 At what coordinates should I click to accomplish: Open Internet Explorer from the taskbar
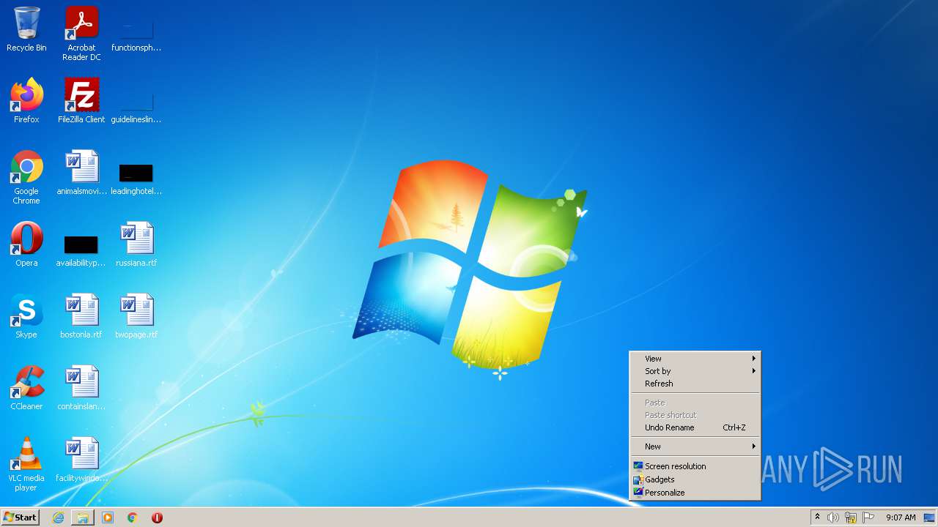click(58, 517)
